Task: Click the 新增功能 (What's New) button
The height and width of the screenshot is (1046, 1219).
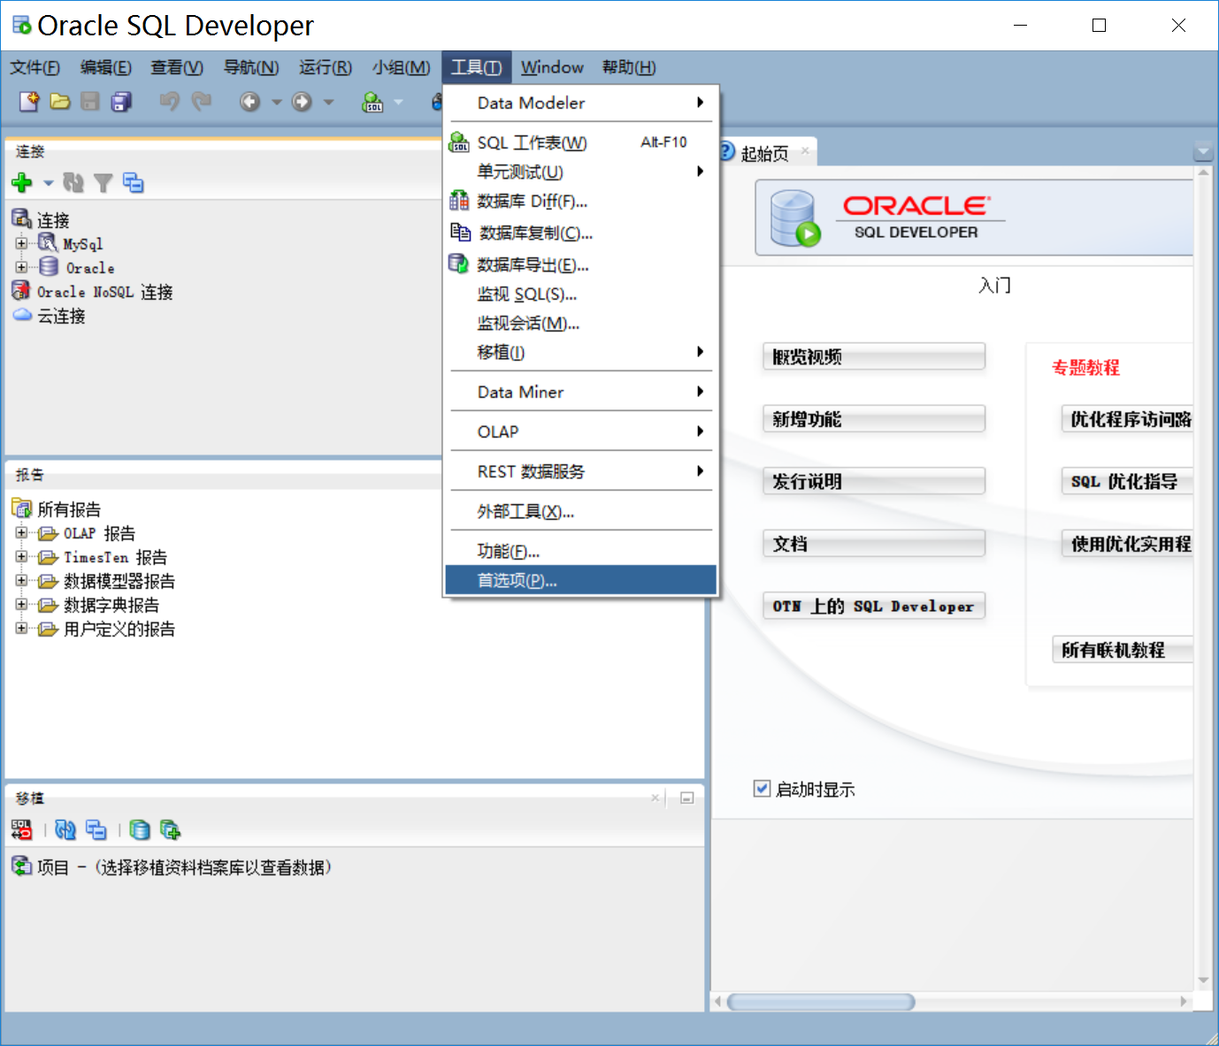Action: [874, 419]
